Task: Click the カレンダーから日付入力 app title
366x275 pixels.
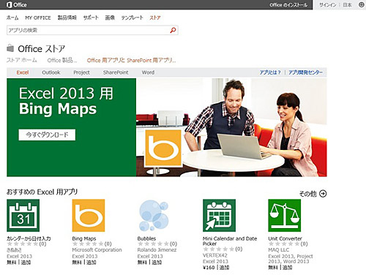Action: [29, 238]
